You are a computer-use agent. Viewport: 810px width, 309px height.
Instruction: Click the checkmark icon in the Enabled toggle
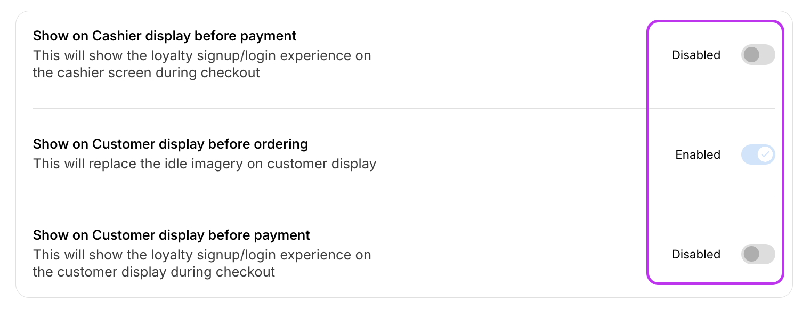tap(765, 154)
